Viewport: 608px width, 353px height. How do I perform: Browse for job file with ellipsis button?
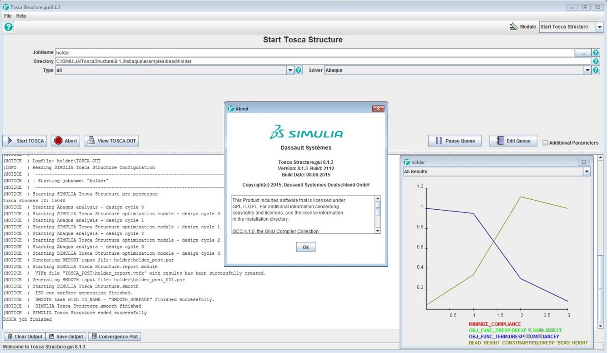(x=583, y=53)
